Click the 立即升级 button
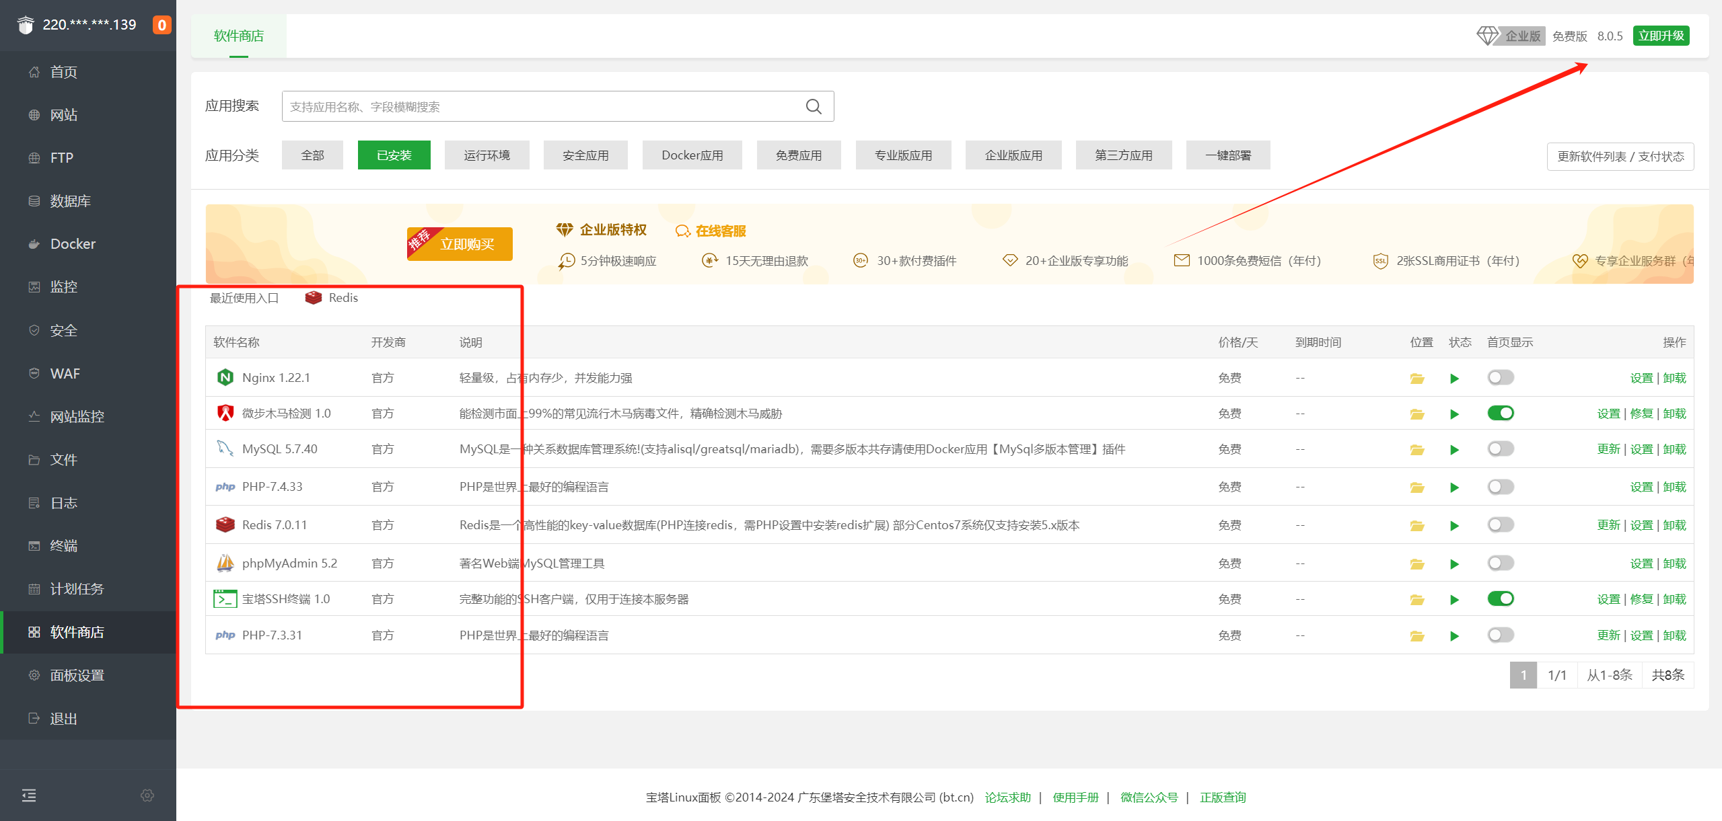The image size is (1722, 821). click(x=1661, y=36)
